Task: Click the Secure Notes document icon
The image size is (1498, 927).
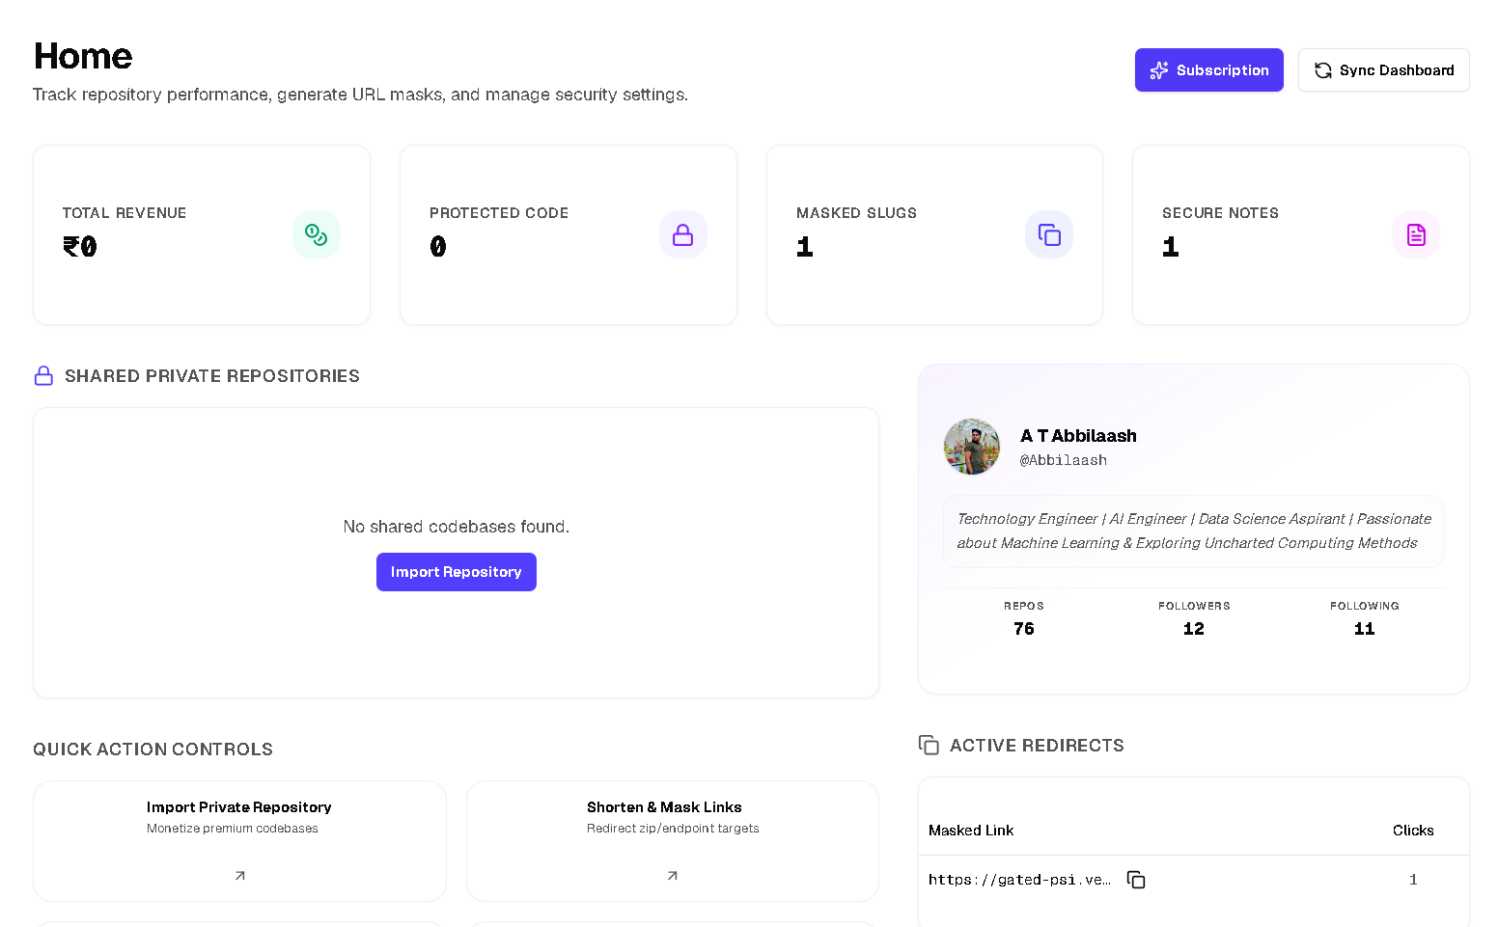Action: pyautogui.click(x=1416, y=234)
